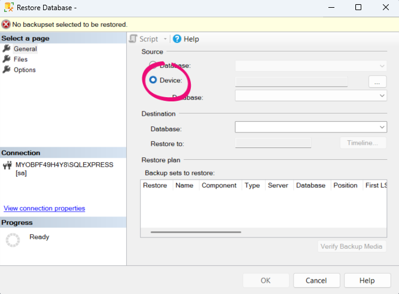The width and height of the screenshot is (399, 294).
Task: Click the Cancel button
Action: click(316, 280)
